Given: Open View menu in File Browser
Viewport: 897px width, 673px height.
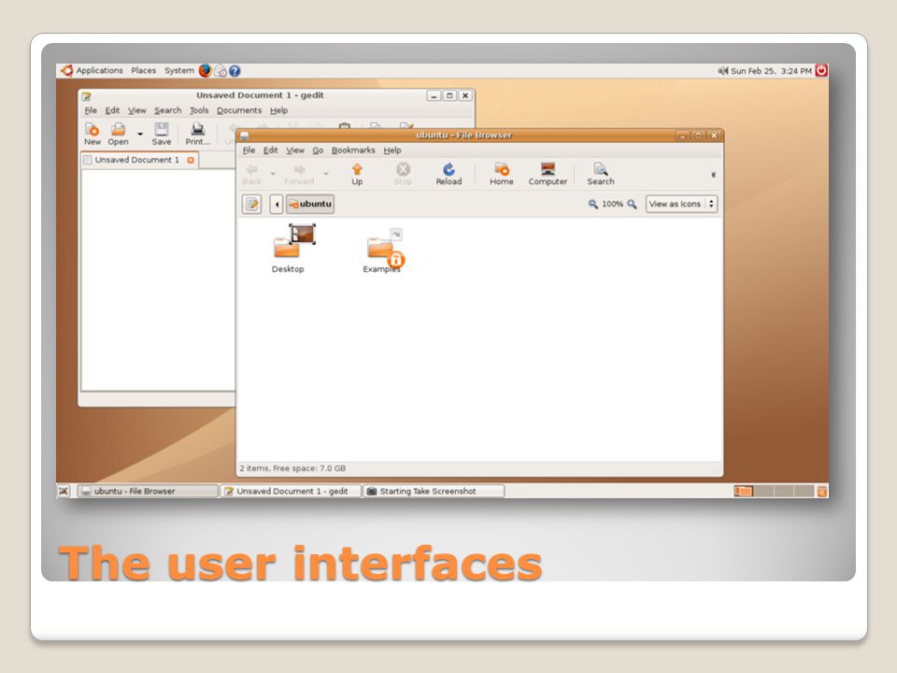Looking at the screenshot, I should [x=295, y=150].
